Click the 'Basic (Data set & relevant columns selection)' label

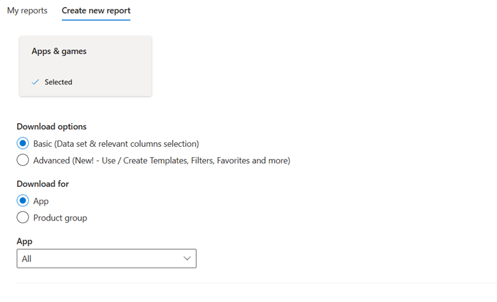pyautogui.click(x=116, y=144)
